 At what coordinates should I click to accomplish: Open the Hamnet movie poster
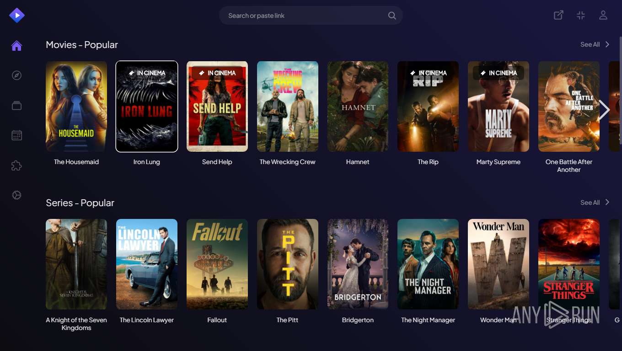click(x=358, y=106)
